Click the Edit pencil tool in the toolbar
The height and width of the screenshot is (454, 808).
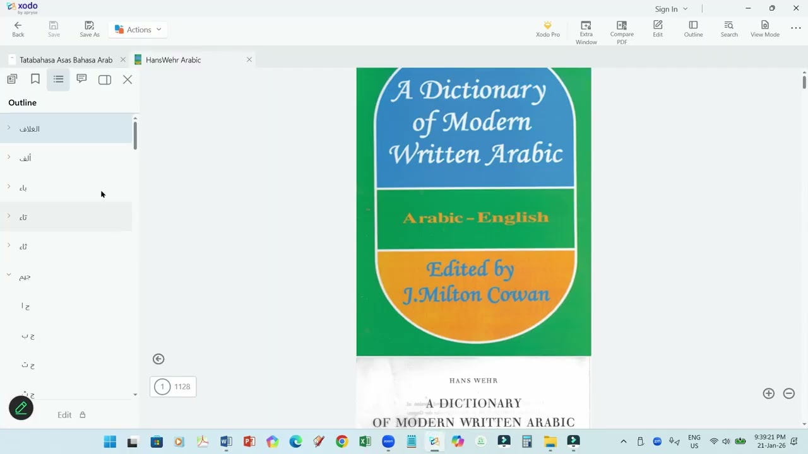(658, 29)
